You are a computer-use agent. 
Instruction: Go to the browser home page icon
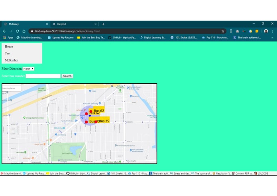click(x=24, y=31)
